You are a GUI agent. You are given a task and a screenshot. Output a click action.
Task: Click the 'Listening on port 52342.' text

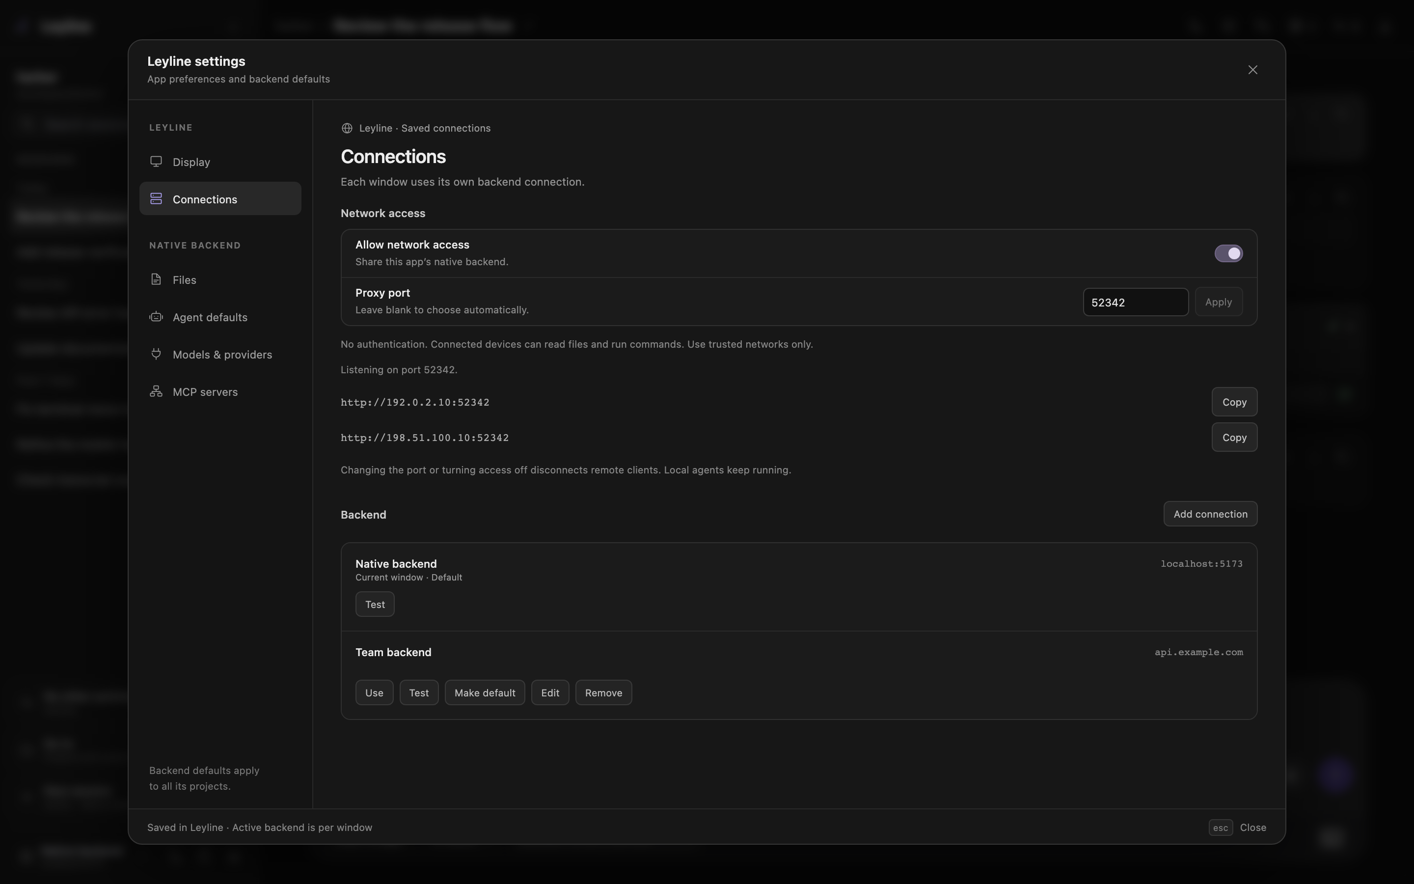(399, 369)
